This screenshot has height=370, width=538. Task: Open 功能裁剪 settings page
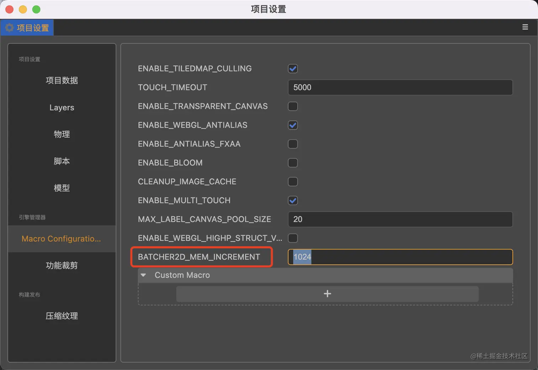pyautogui.click(x=62, y=265)
